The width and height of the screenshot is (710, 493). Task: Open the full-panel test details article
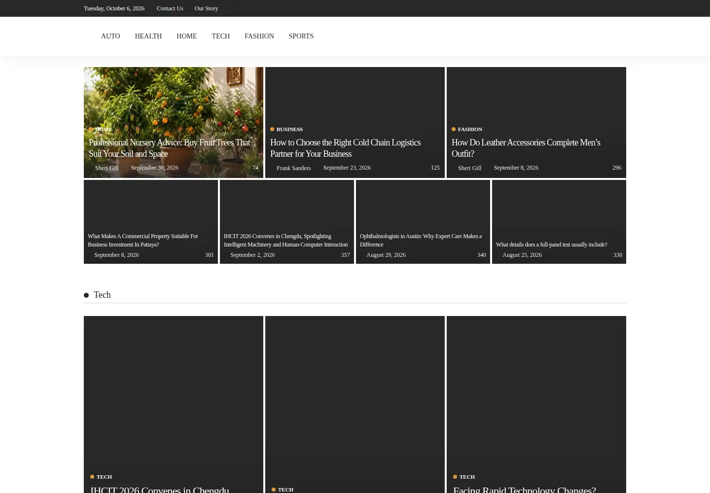click(x=551, y=245)
